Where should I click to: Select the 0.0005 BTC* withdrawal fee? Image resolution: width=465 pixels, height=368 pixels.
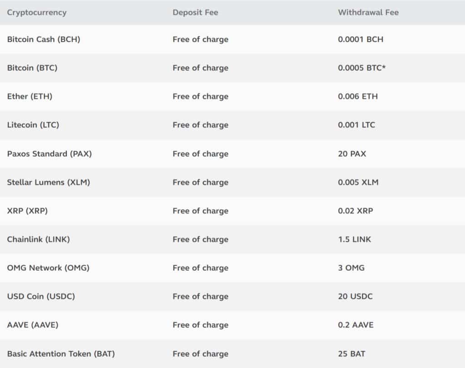[362, 68]
